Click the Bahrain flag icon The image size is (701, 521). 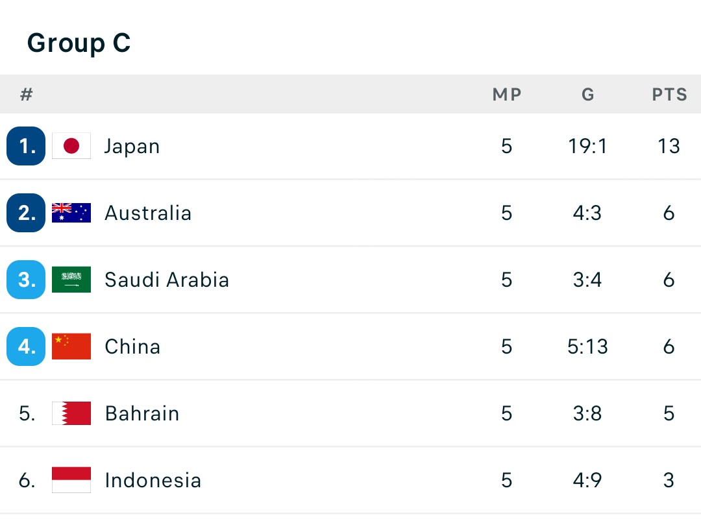point(71,413)
